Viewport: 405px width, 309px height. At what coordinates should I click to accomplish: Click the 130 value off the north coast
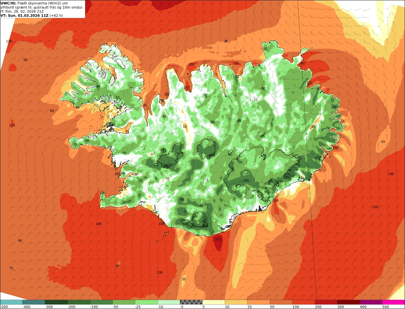236,64
